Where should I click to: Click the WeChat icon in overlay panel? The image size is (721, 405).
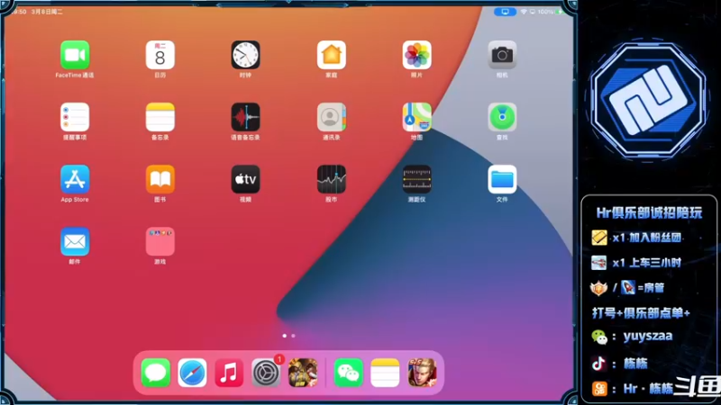(x=599, y=337)
